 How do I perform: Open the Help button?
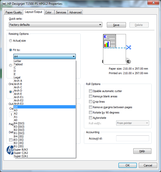[x=142, y=151]
